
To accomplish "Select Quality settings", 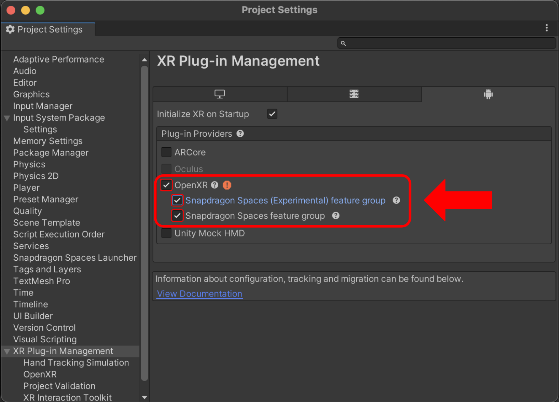I will (x=27, y=211).
